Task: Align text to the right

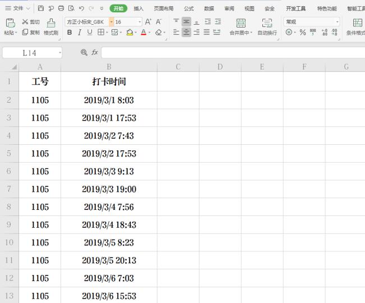Action: pos(196,32)
